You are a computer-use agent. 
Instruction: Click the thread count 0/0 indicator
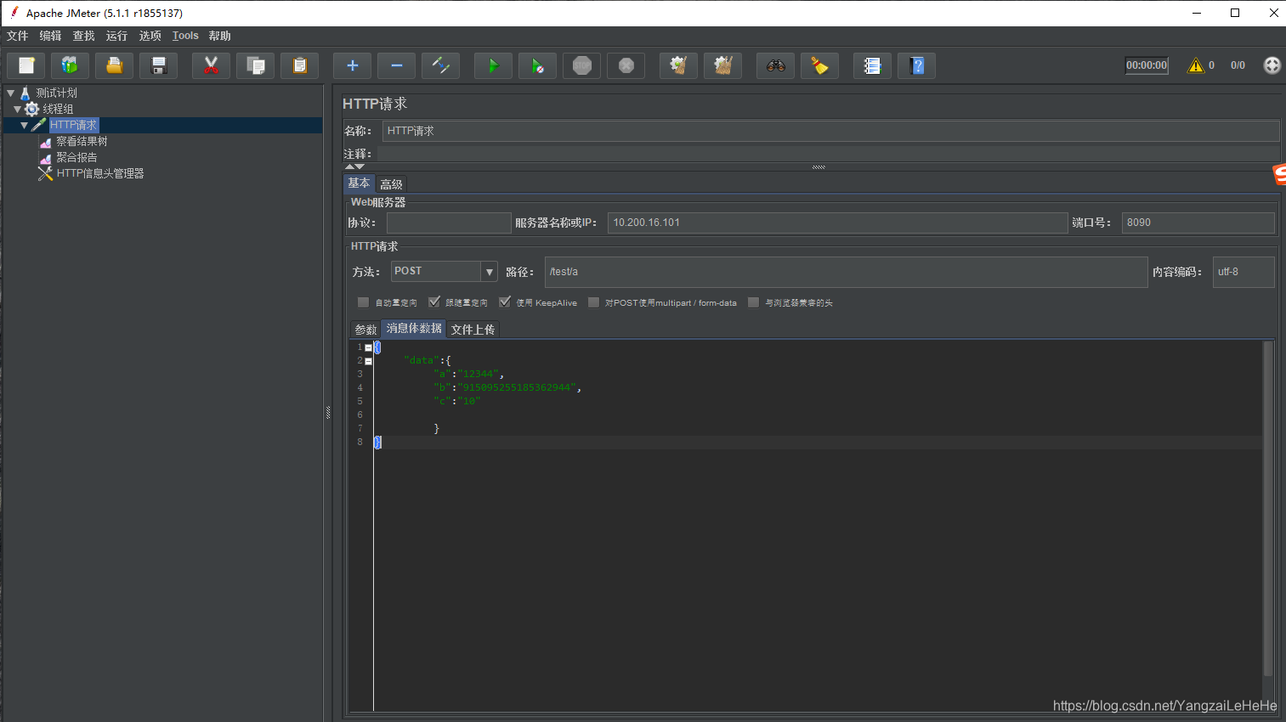point(1238,65)
